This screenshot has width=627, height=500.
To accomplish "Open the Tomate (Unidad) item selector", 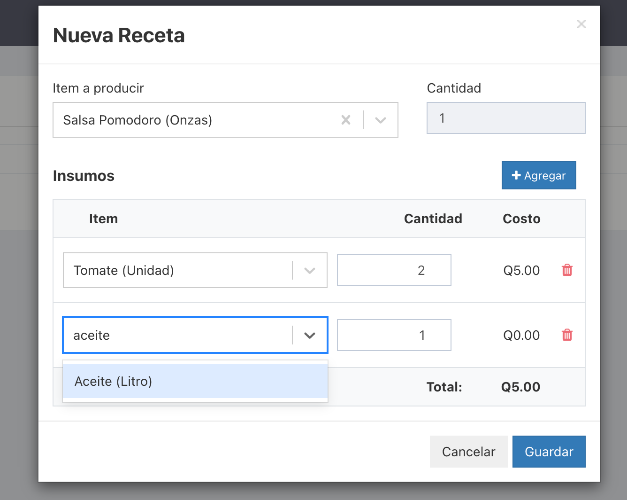I will coord(195,270).
